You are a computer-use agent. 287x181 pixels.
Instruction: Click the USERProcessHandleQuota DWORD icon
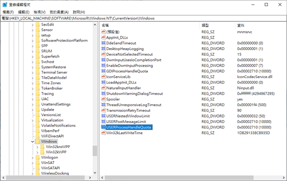tap(103, 127)
